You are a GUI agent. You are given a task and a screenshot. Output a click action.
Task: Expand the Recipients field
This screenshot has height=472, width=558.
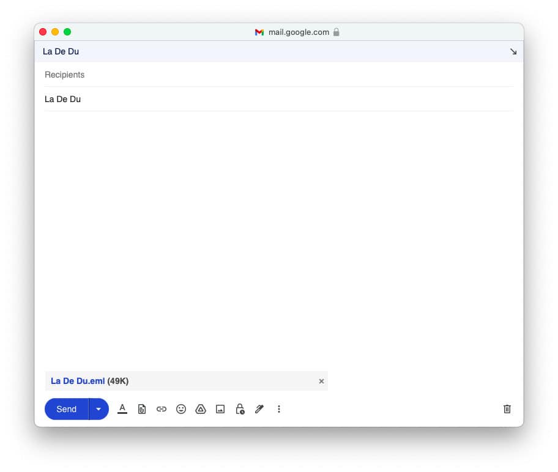tap(184, 75)
